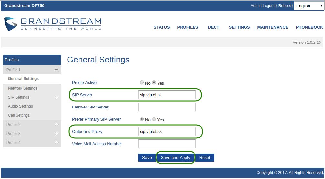The height and width of the screenshot is (179, 325).
Task: Click the General Settings page heading
Action: 98,60
